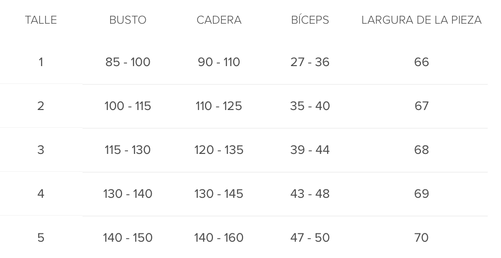This screenshot has height=258, width=501.
Task: Click the bust value 100 - 115
Action: pos(127,106)
